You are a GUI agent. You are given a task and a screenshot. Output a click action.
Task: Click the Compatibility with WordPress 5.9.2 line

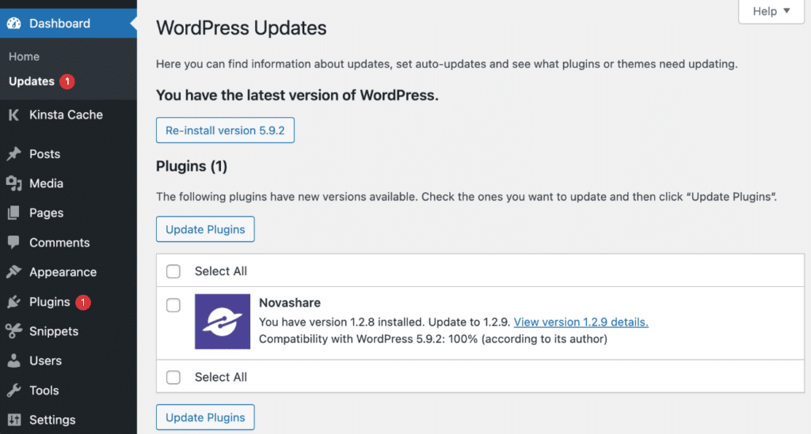tap(433, 339)
